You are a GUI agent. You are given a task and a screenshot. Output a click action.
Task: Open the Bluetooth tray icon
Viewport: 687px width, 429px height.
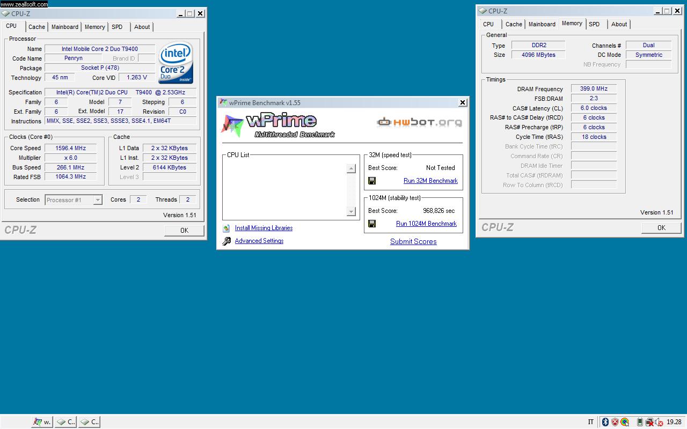[x=605, y=422]
